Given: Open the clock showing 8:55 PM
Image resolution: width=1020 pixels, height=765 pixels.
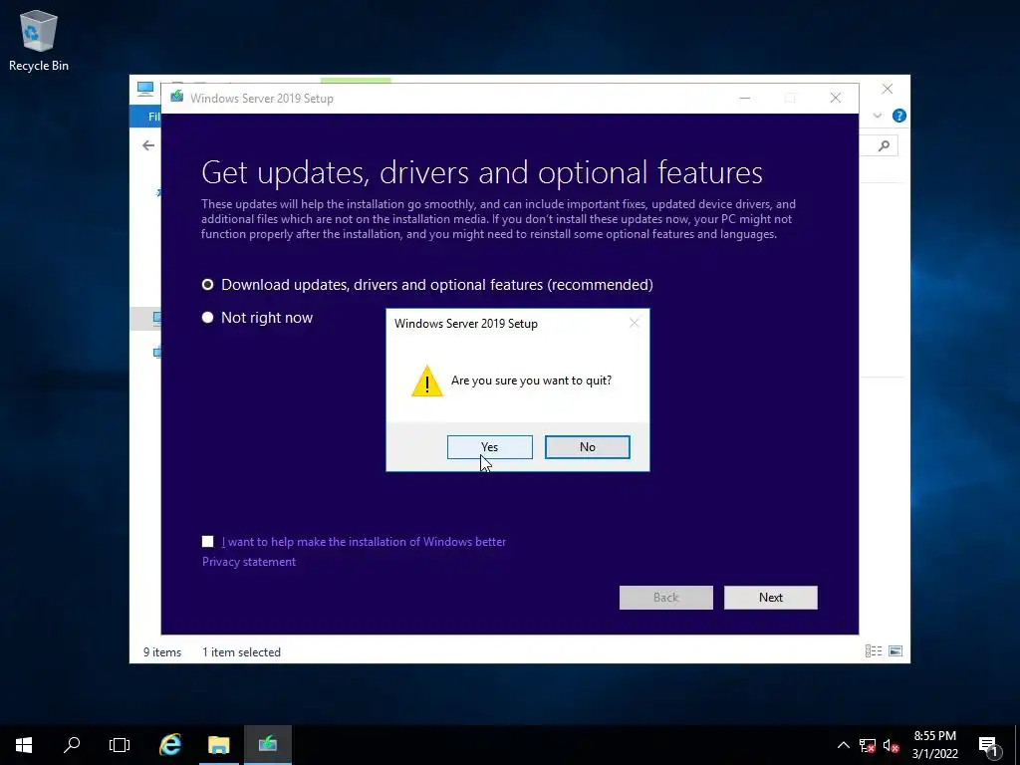Looking at the screenshot, I should 934,745.
